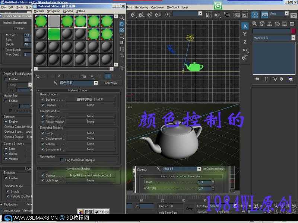Viewport: 298px width, 223px height.
Task: Toggle the Bump extended shader checkbox
Action: point(43,133)
